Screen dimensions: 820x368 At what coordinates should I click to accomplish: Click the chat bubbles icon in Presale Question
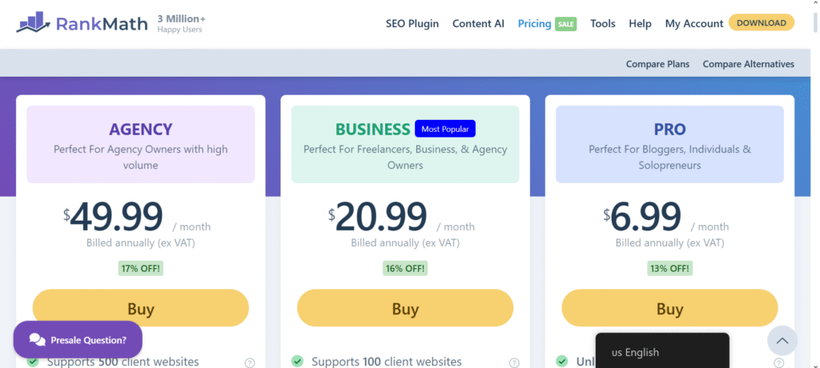pyautogui.click(x=37, y=340)
